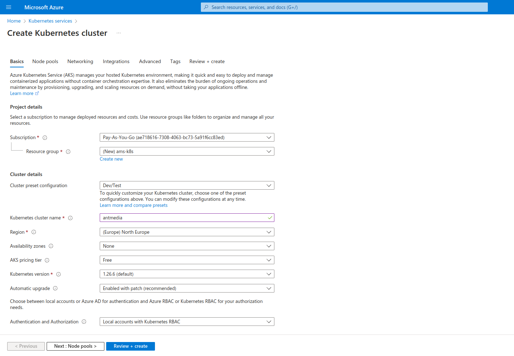
Task: Click external link icon beside Learn more
Action: (37, 93)
